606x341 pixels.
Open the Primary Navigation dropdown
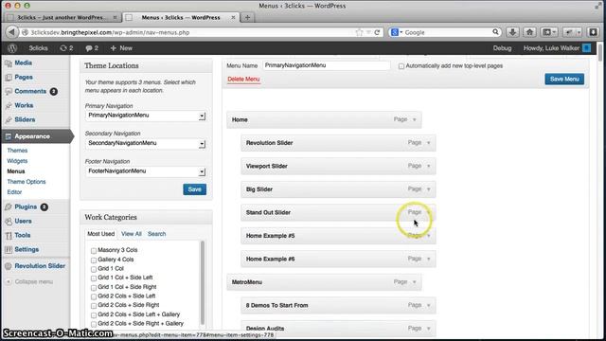click(x=145, y=116)
